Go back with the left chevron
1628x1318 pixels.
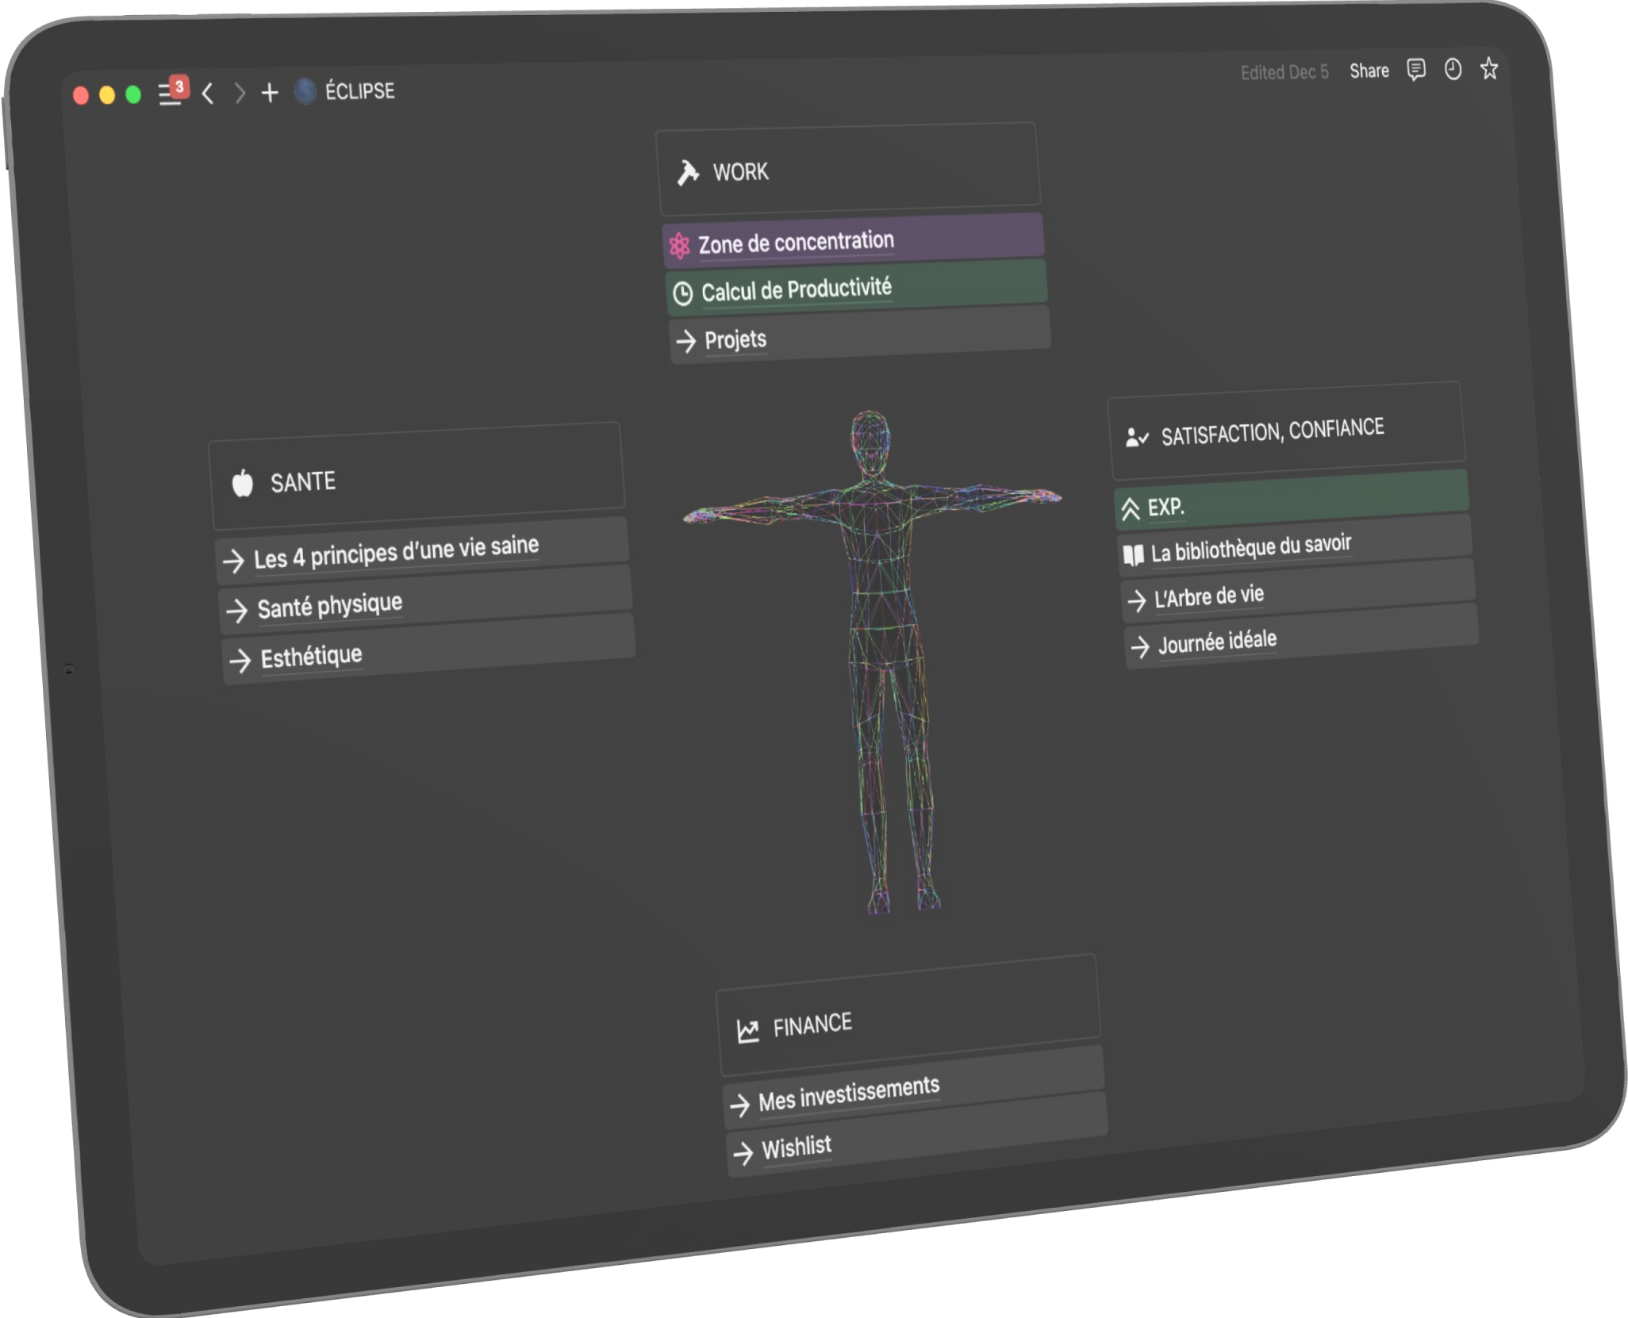tap(208, 94)
